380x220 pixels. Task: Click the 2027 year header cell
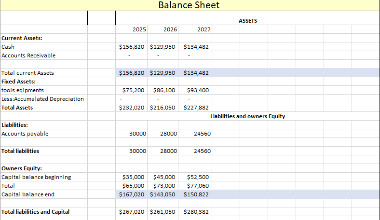coord(204,30)
